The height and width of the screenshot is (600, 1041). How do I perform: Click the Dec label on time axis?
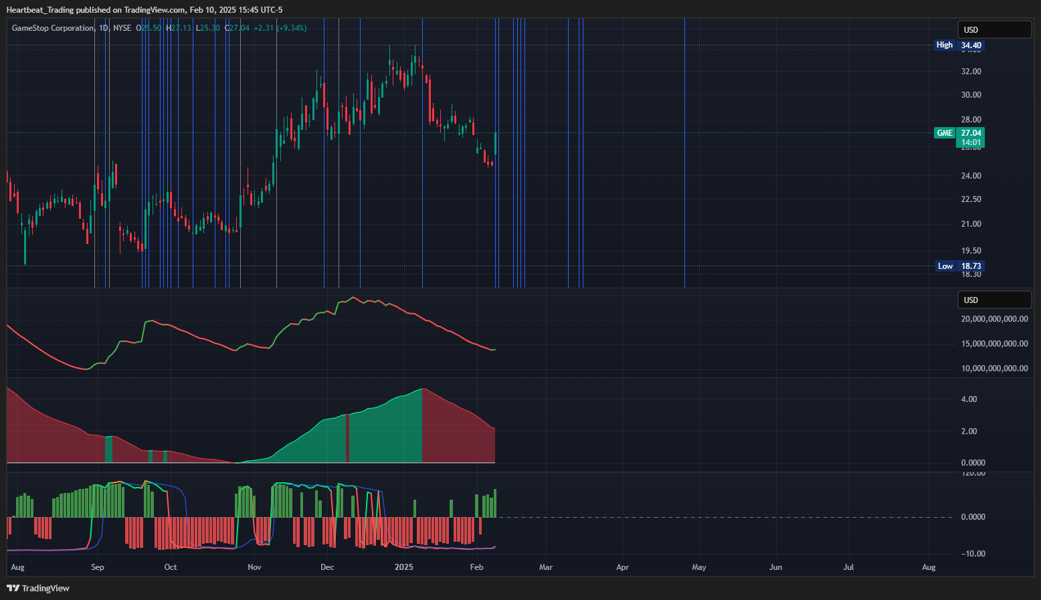tap(327, 567)
